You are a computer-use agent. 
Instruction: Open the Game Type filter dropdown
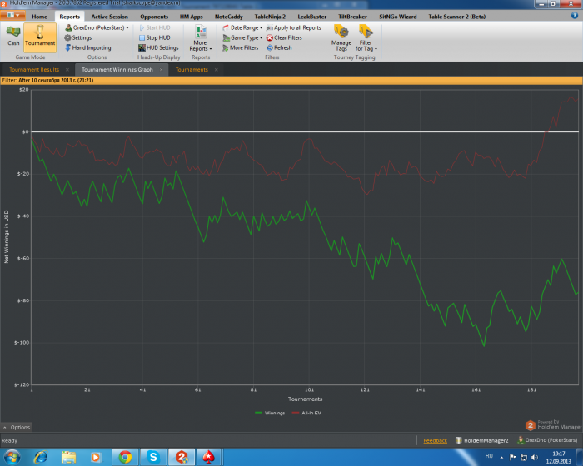[242, 37]
